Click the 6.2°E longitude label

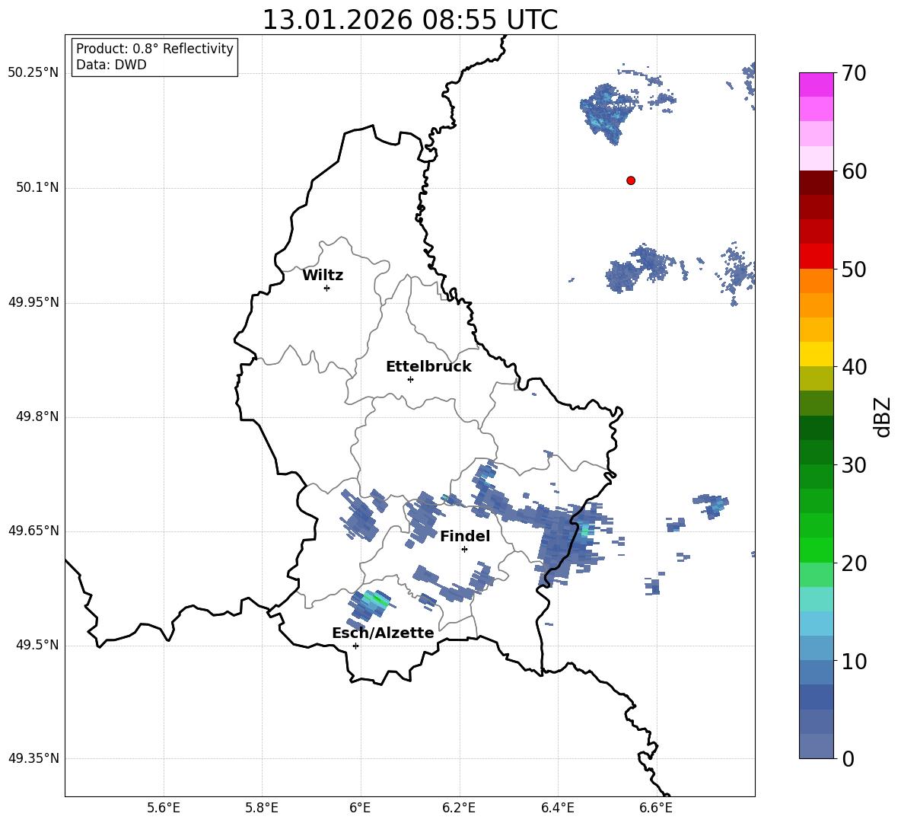(459, 808)
